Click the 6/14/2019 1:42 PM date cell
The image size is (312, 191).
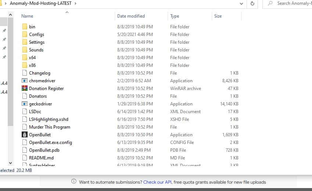click(135, 112)
